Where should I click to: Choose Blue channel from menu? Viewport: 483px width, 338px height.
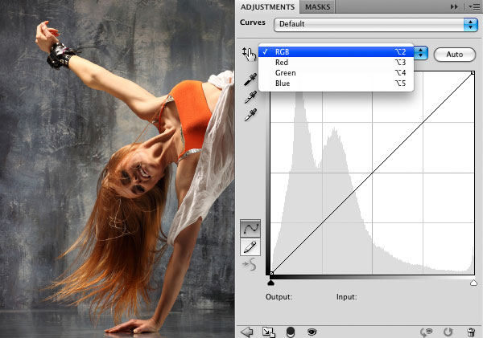click(336, 83)
